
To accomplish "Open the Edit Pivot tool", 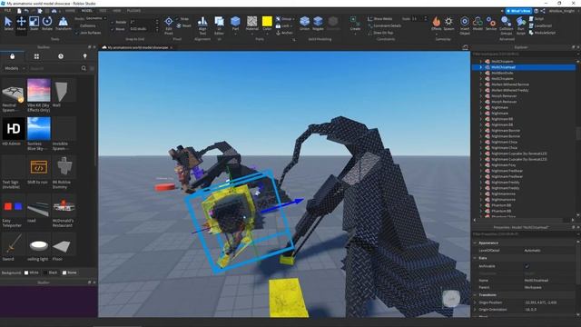I will pos(169,25).
